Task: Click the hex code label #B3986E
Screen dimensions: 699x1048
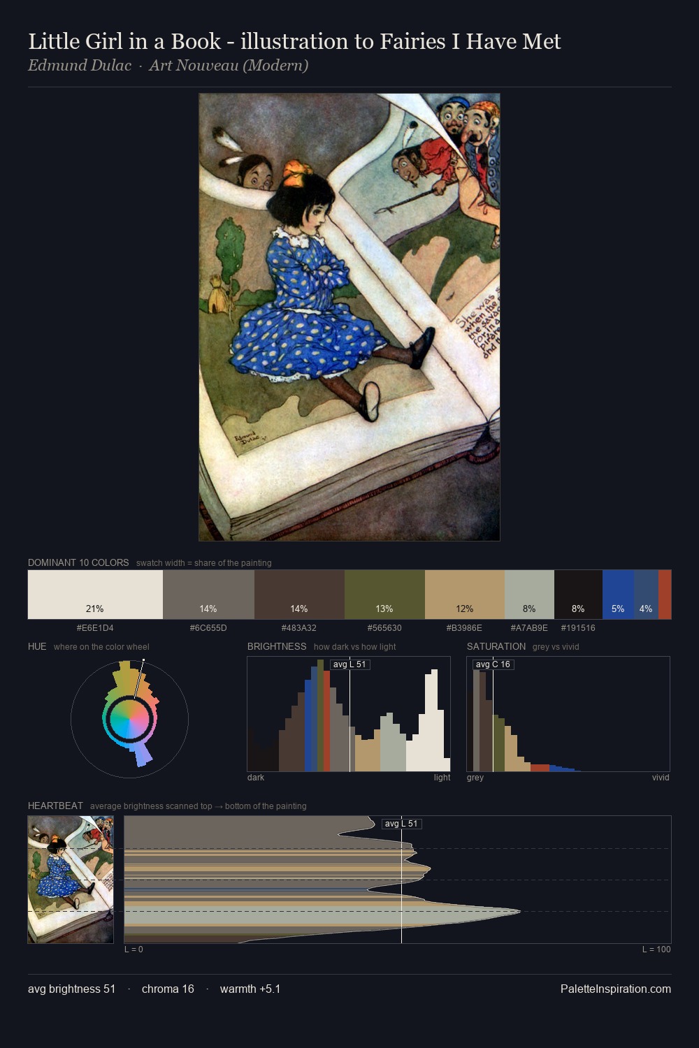Action: tap(464, 628)
